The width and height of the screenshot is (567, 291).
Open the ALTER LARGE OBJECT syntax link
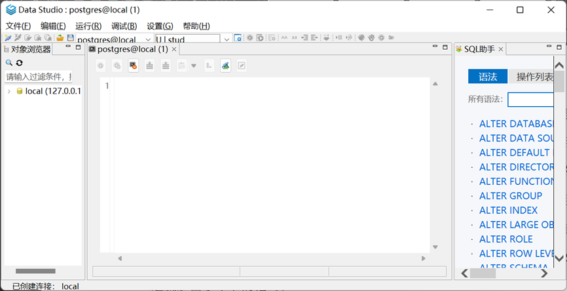click(x=517, y=225)
